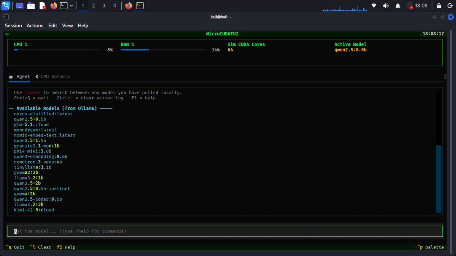The image size is (456, 256).
Task: Open the terminal launcher next to the dropdown arrow
Action: 64,6
